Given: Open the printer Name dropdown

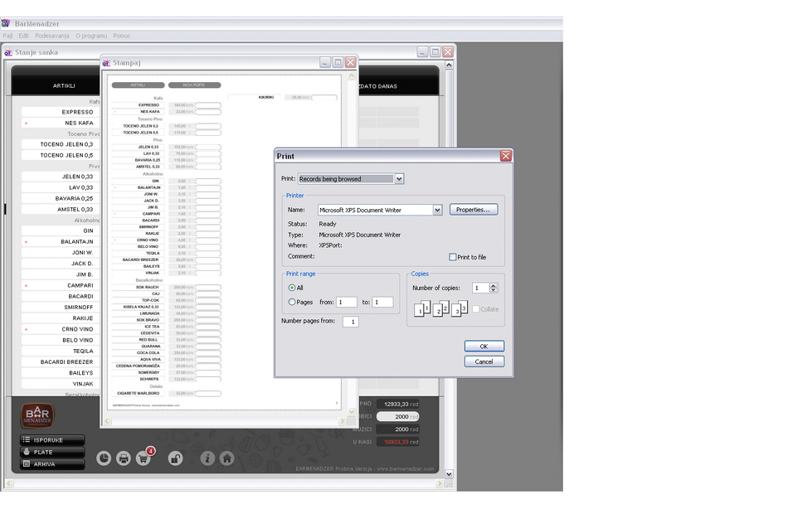Looking at the screenshot, I should pyautogui.click(x=437, y=210).
